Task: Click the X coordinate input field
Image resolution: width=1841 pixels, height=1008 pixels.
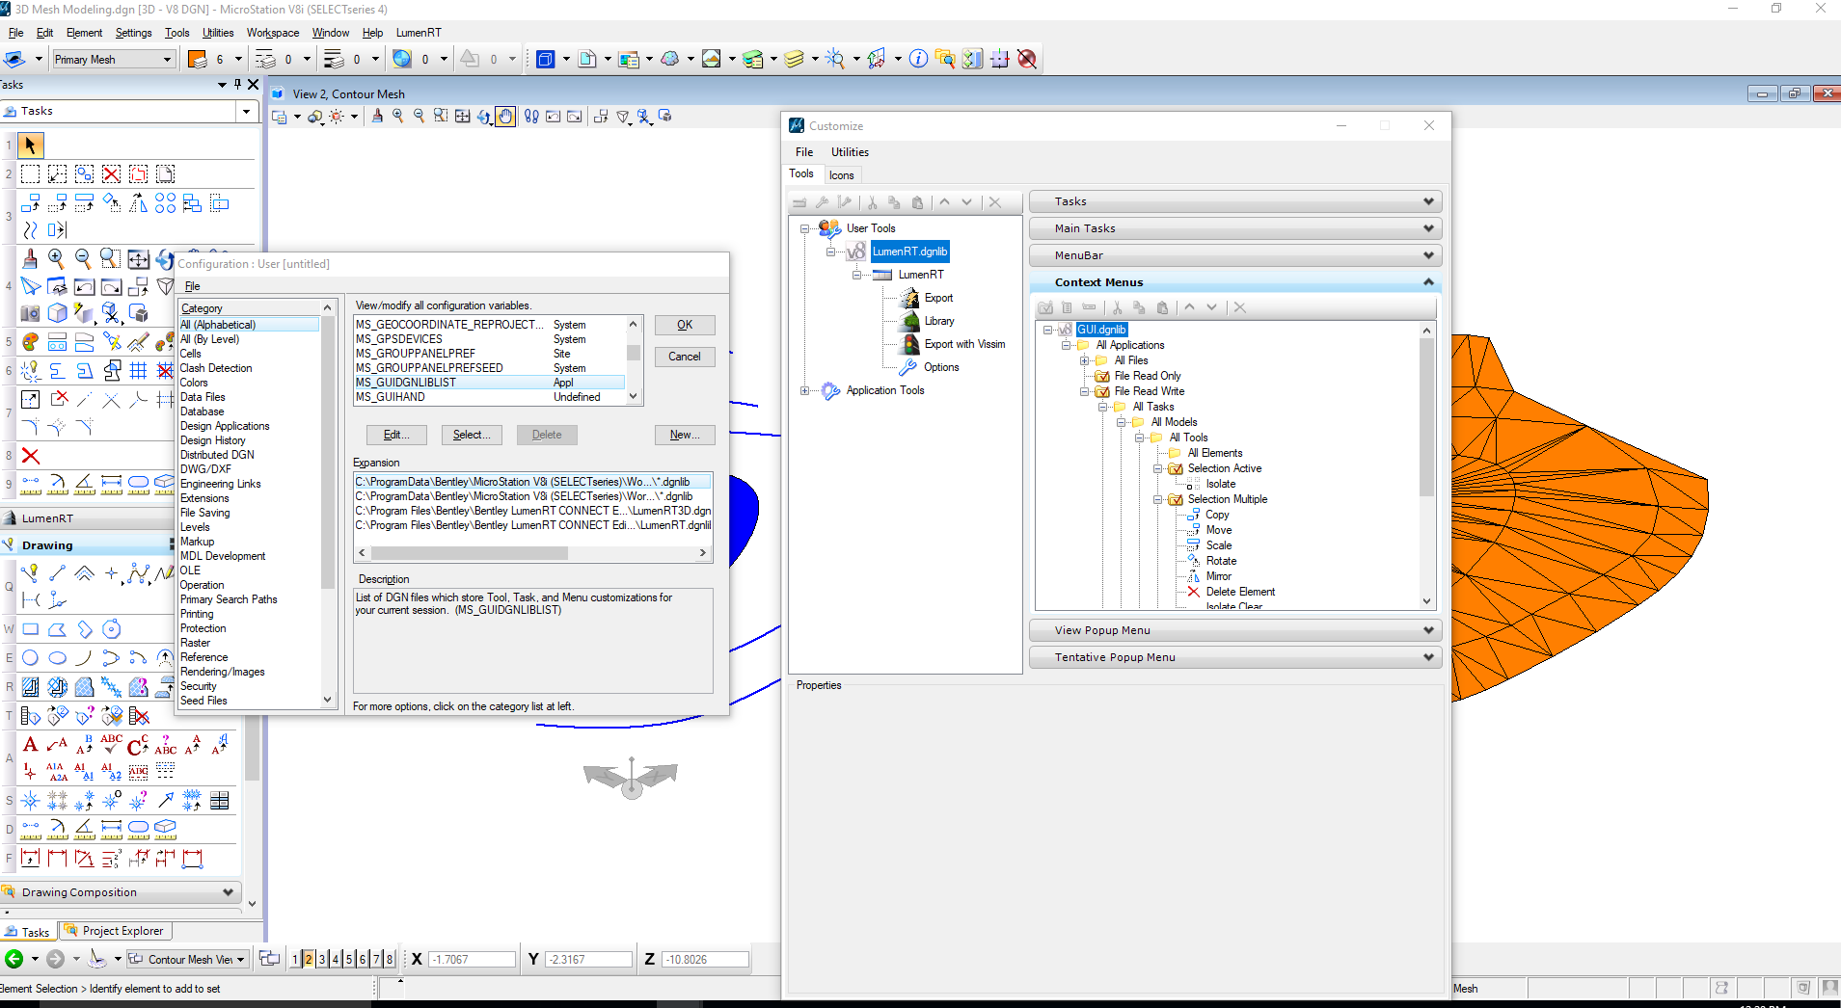Action: tap(472, 960)
